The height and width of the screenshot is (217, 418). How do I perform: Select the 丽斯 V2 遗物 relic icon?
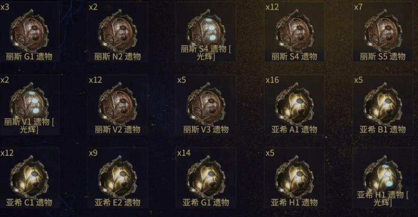pos(118,104)
